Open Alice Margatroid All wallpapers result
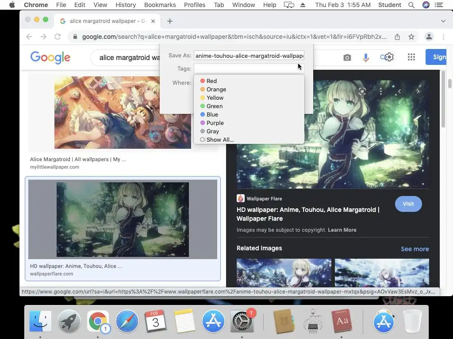The height and width of the screenshot is (339, 453). coord(78,159)
